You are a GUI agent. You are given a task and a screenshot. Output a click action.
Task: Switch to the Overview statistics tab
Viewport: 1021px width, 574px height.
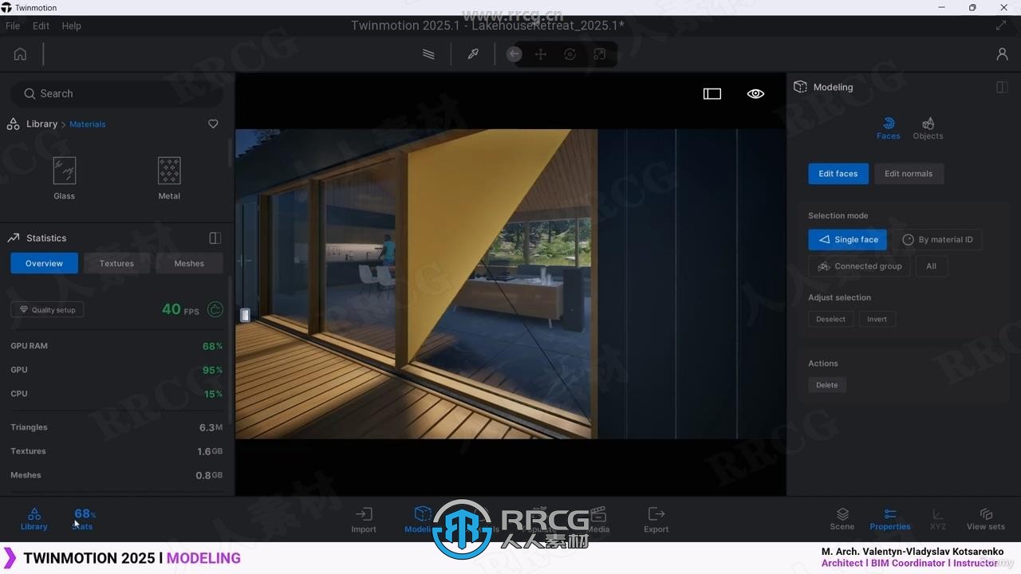[44, 263]
